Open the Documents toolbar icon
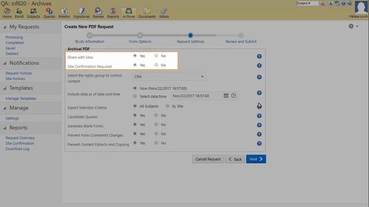Image resolution: width=369 pixels, height=207 pixels. pyautogui.click(x=147, y=13)
